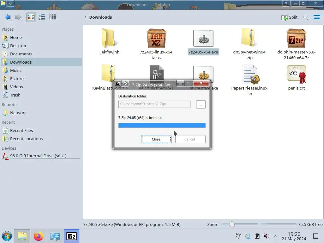Click the clipboard tray icon

point(257,236)
